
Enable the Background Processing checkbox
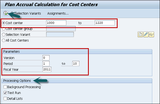tap(5, 87)
